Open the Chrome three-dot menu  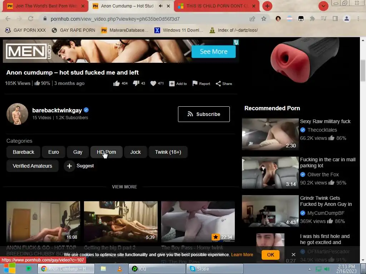point(358,19)
